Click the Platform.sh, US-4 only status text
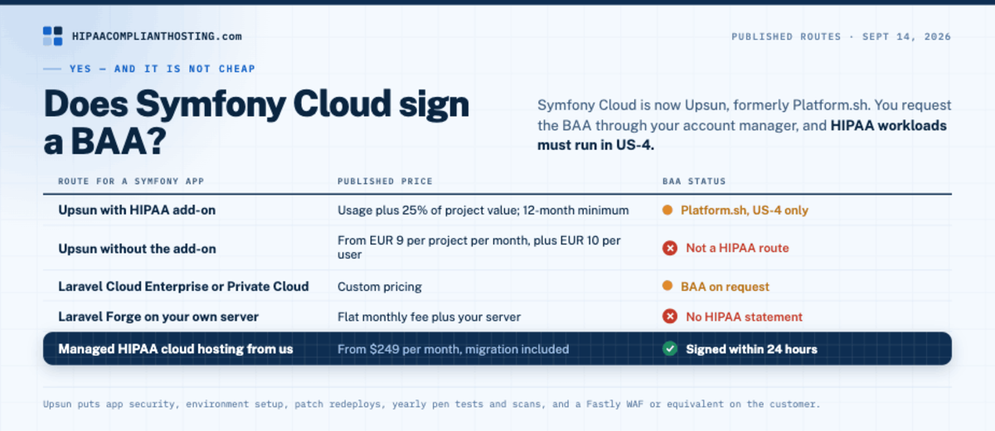Image resolution: width=995 pixels, height=431 pixels. 745,211
